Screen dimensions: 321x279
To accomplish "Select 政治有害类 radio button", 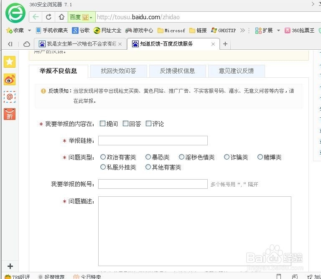I will coord(103,157).
